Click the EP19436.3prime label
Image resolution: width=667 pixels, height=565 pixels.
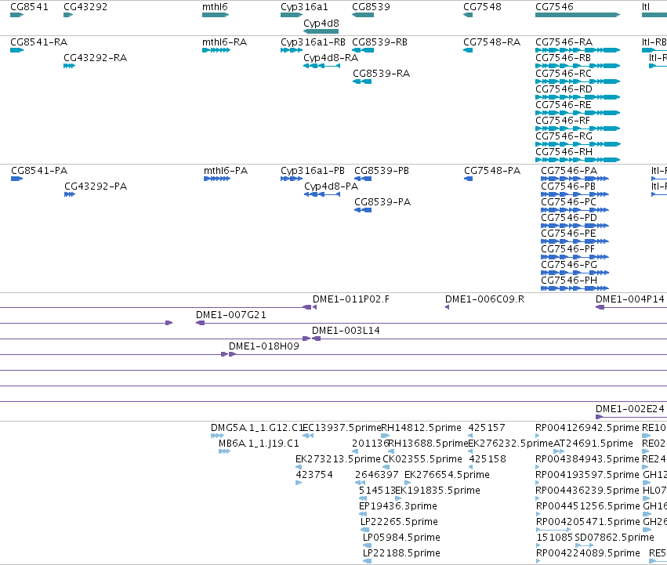click(x=397, y=506)
